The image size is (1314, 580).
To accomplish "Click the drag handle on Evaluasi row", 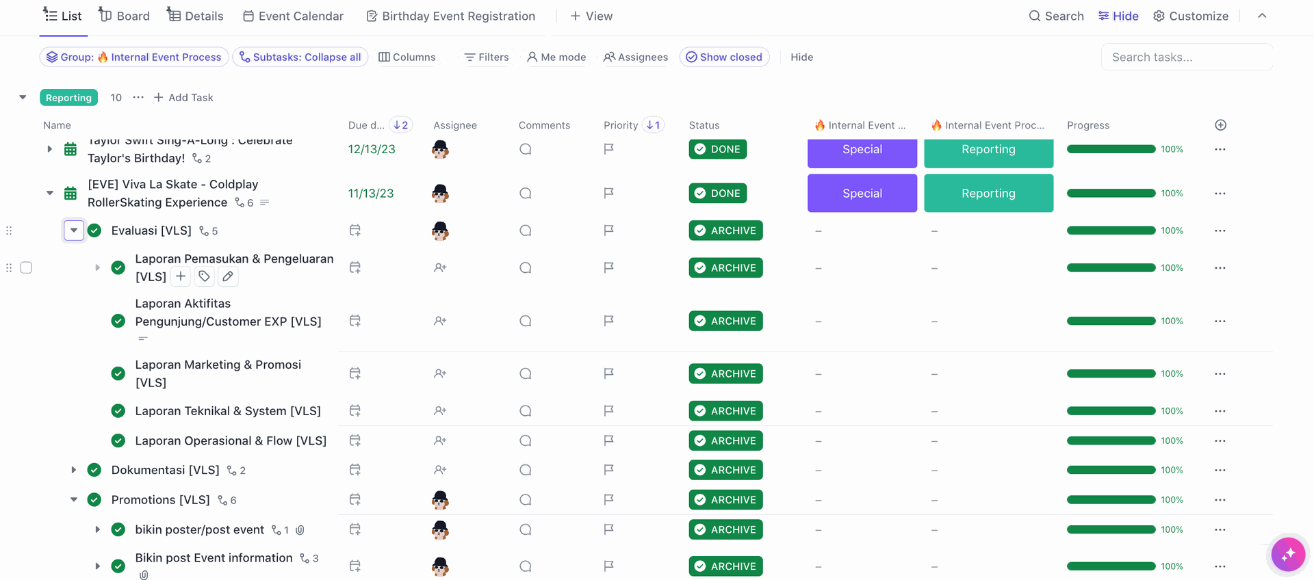I will [9, 230].
